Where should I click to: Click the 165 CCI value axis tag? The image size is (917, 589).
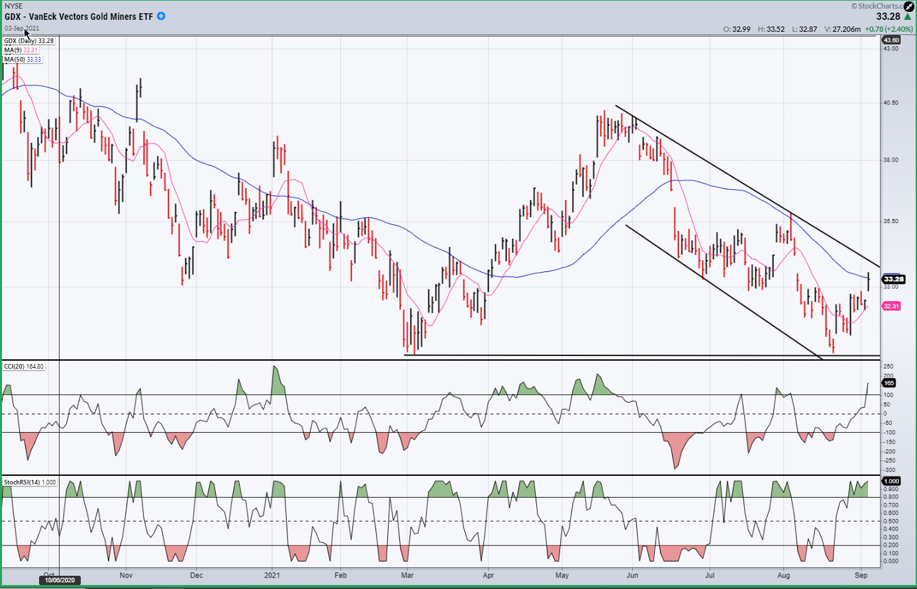point(889,383)
